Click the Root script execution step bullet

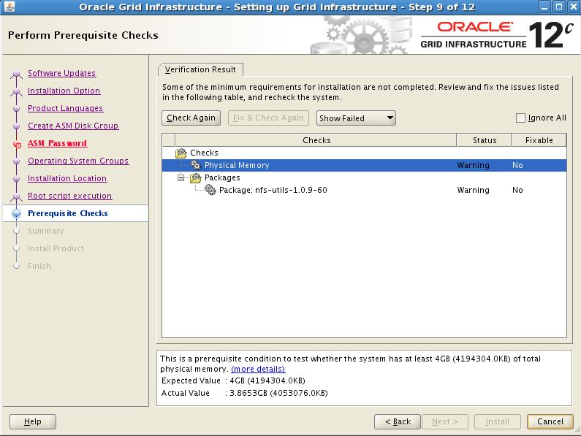point(16,196)
